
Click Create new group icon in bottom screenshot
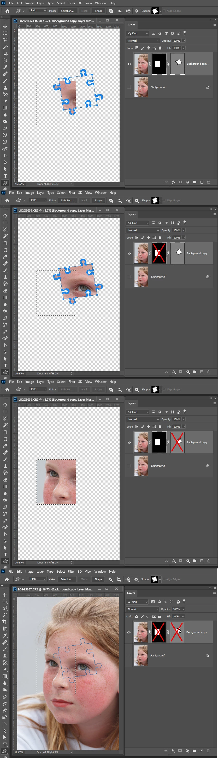point(194,750)
